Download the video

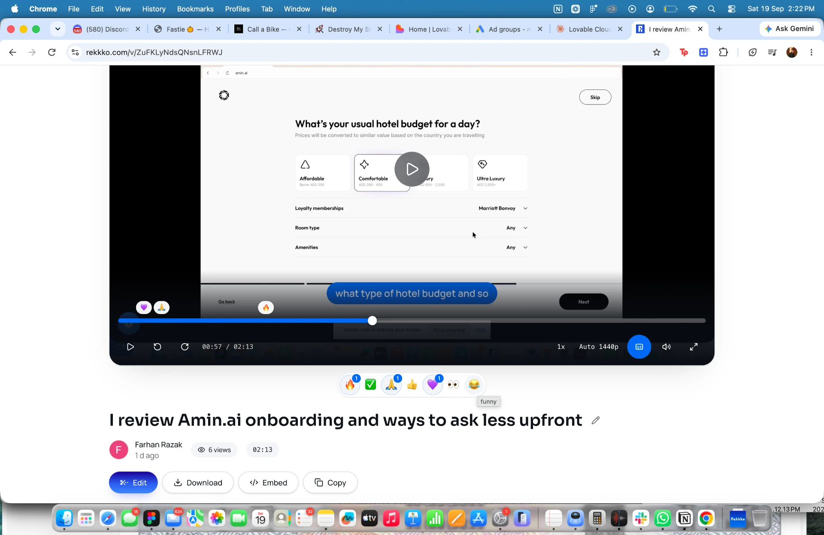[x=198, y=483]
